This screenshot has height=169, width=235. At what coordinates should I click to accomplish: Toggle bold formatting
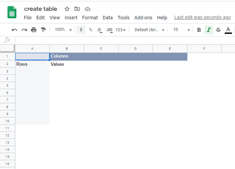click(199, 30)
